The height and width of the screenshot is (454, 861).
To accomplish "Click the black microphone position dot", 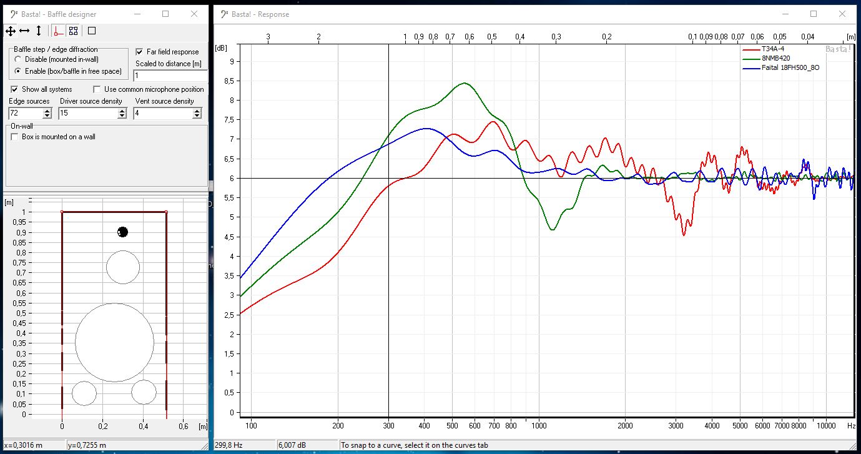I will point(123,232).
